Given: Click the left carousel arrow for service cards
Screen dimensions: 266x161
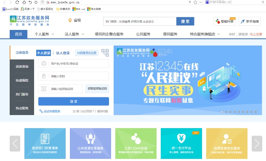Looking at the screenshot, I should pos(15,143).
